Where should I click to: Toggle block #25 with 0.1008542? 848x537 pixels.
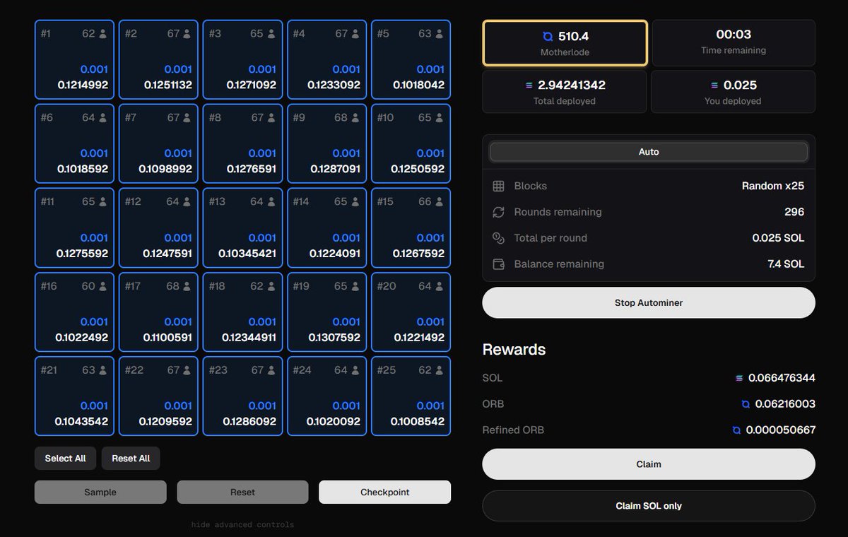pyautogui.click(x=411, y=396)
